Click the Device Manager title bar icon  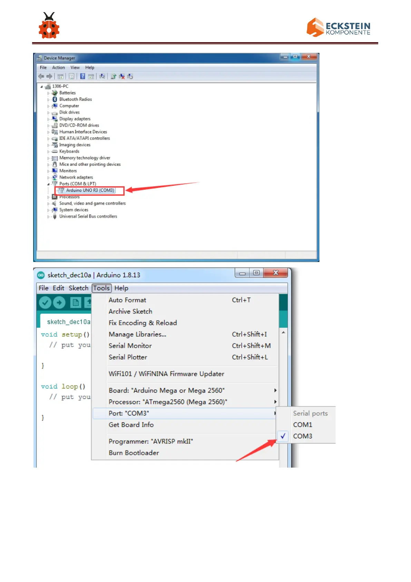pos(40,58)
